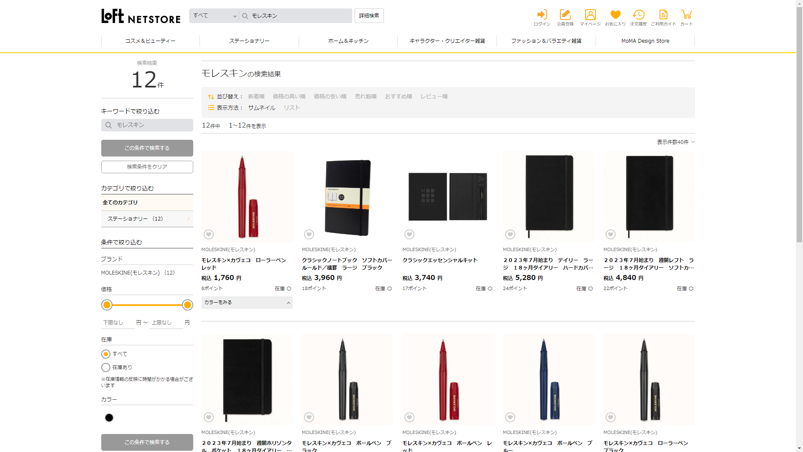Viewport: 803px width, 452px height.
Task: Open the ステーショナリー navigation menu
Action: [x=249, y=41]
